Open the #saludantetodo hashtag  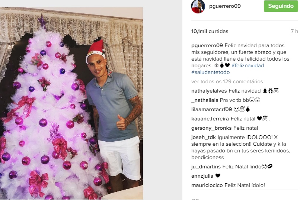point(210,72)
